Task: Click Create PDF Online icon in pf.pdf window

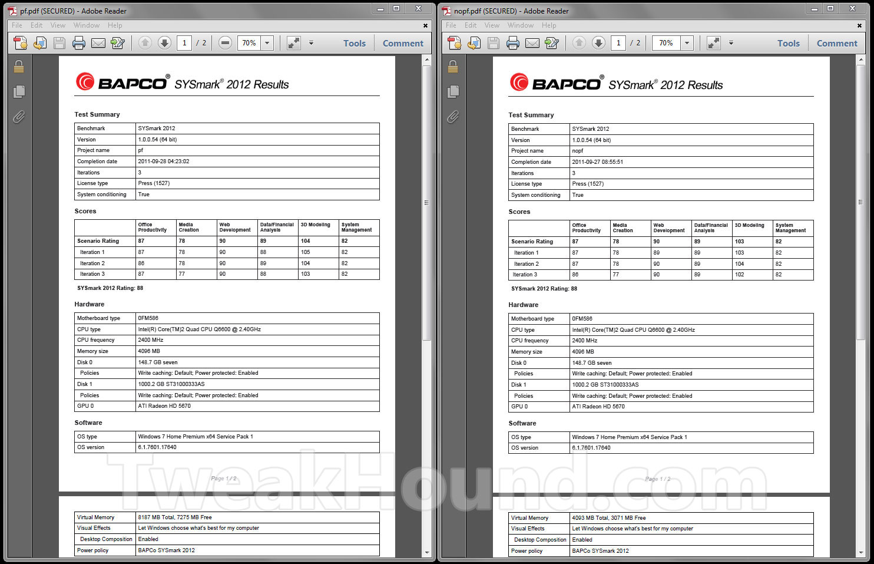Action: click(21, 43)
